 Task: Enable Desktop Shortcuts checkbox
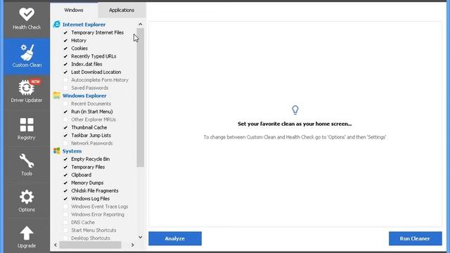tap(65, 238)
